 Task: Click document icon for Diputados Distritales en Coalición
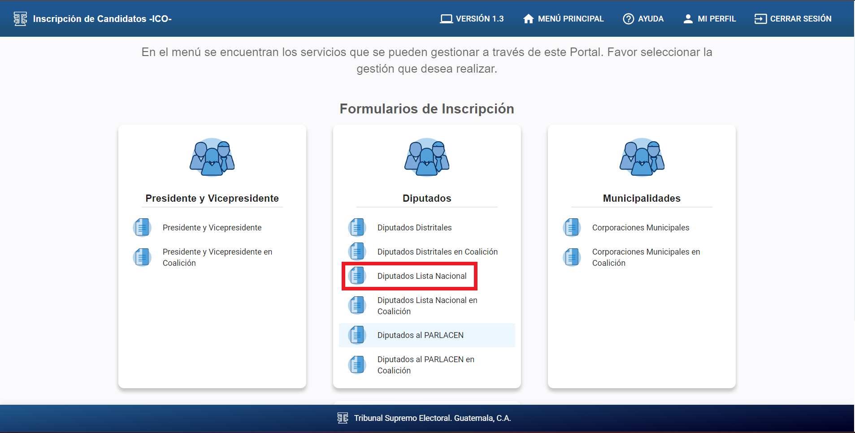point(357,251)
